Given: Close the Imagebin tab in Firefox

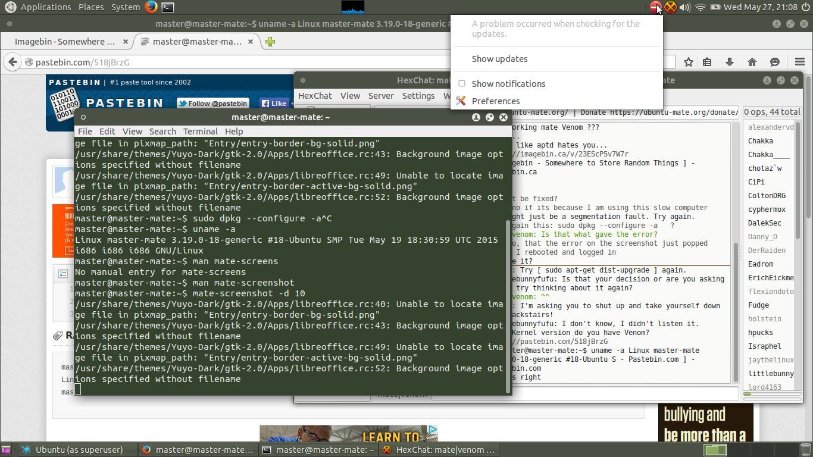Looking at the screenshot, I should pyautogui.click(x=125, y=42).
